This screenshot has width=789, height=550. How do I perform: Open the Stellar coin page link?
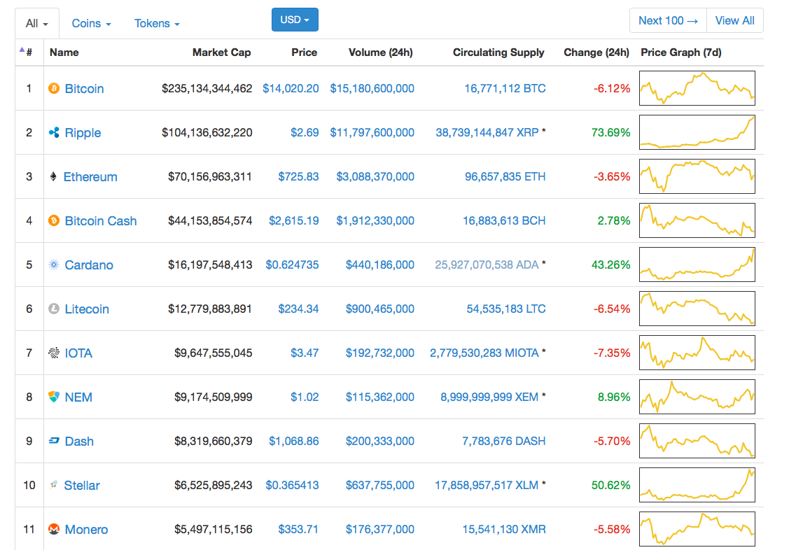point(81,485)
